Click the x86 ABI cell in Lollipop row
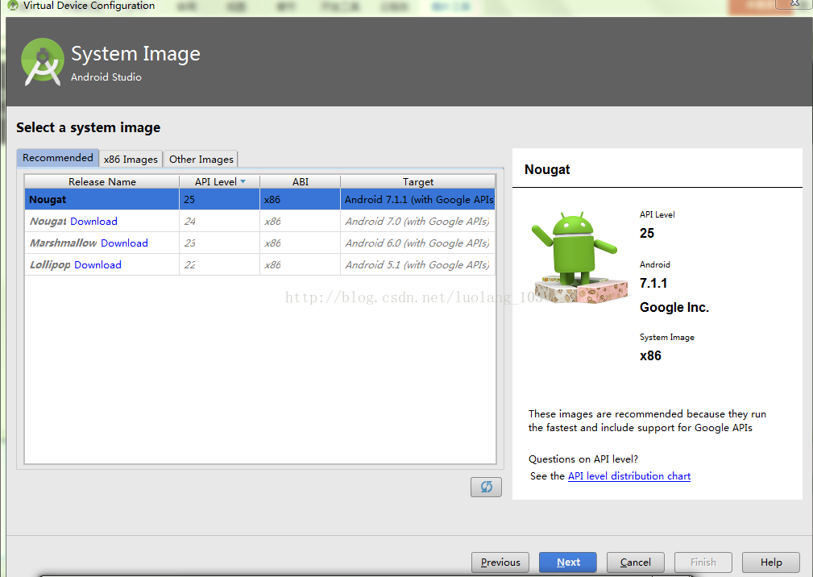The width and height of the screenshot is (813, 577). (301, 265)
